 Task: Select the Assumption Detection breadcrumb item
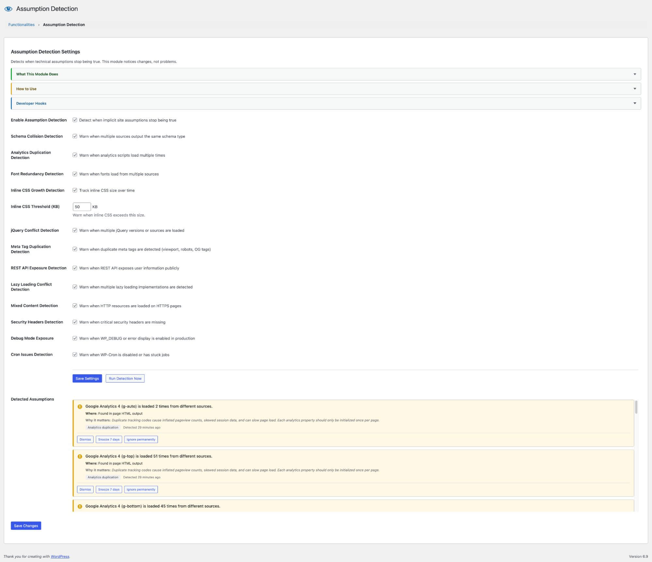[64, 24]
